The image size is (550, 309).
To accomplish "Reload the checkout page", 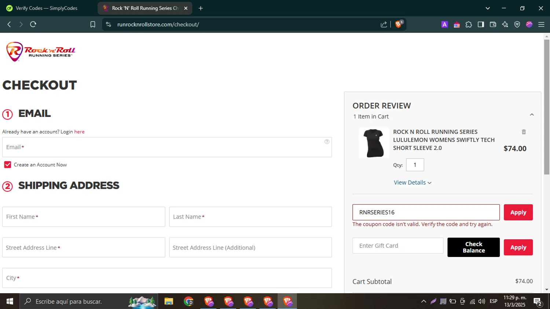I will [x=33, y=24].
